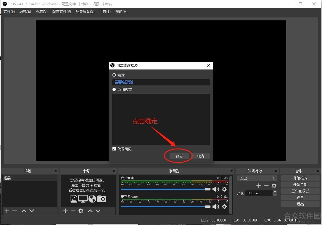Remove scene with the minus icon
The height and width of the screenshot is (225, 322).
point(15,211)
